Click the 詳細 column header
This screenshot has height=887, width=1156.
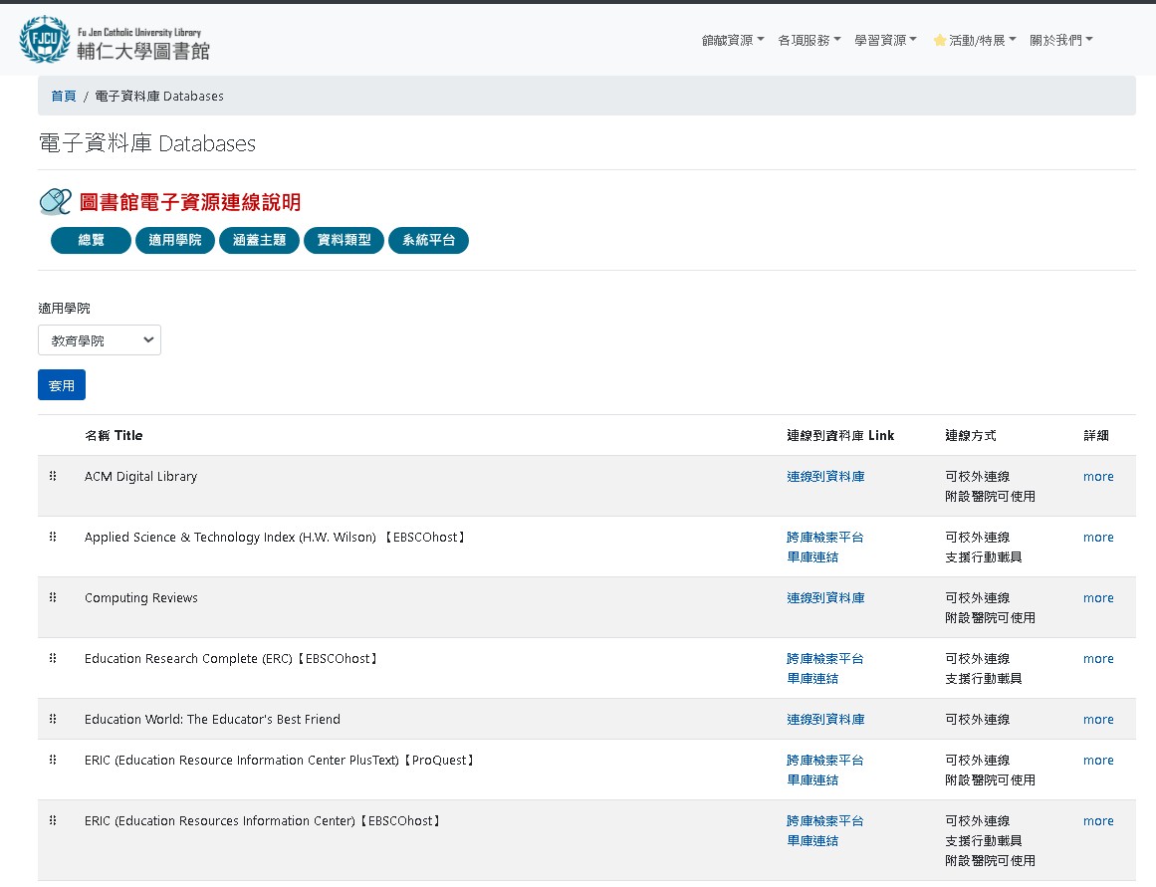[x=1096, y=435]
